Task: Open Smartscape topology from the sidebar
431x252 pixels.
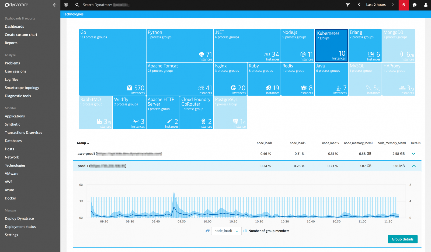Action: click(x=22, y=88)
